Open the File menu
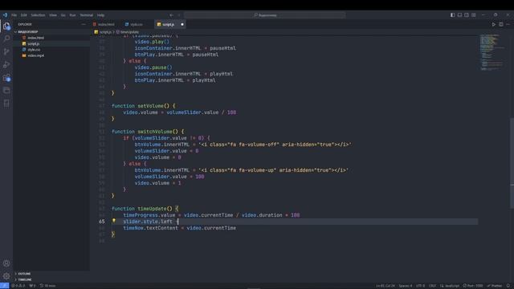This screenshot has width=514, height=289. [14, 15]
